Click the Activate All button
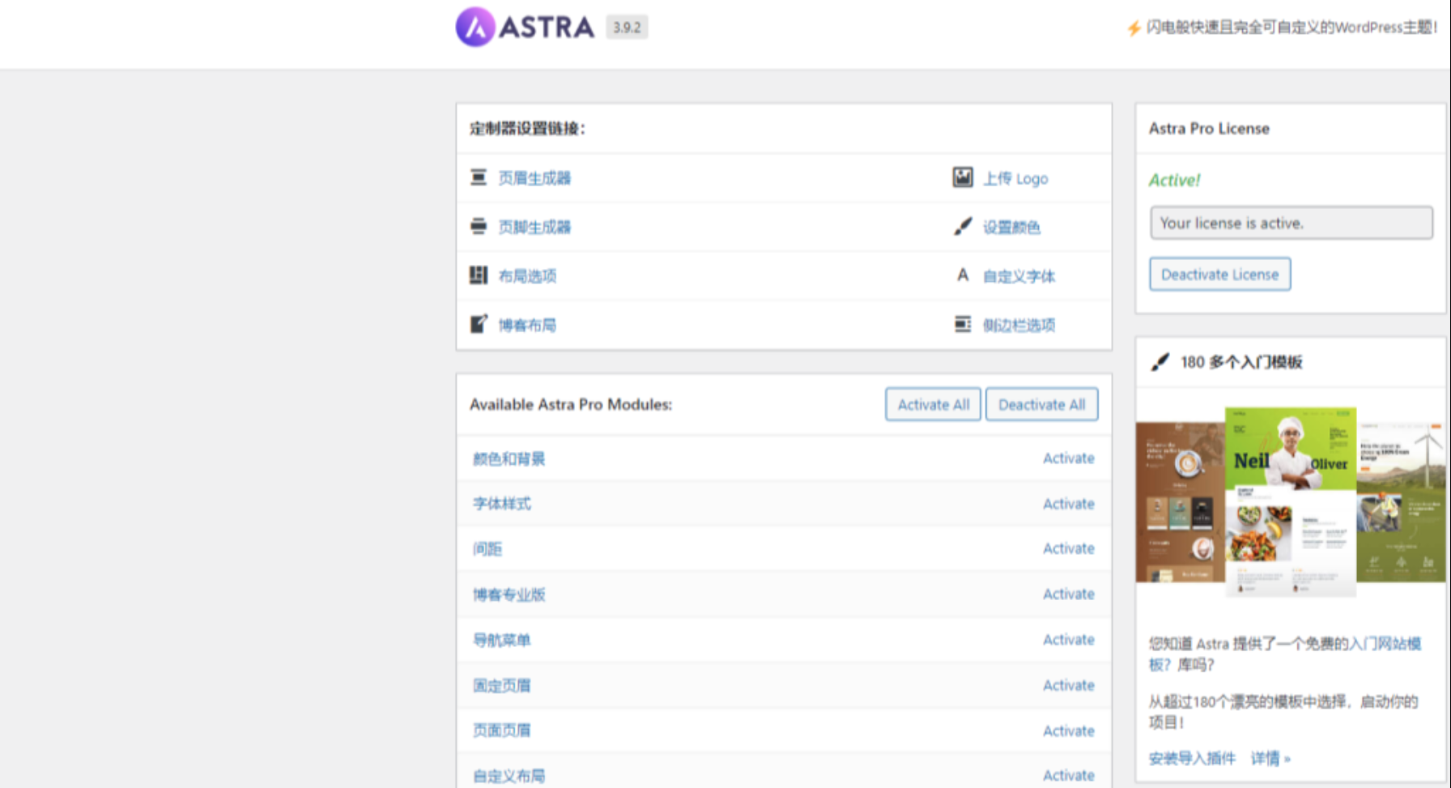 click(932, 404)
